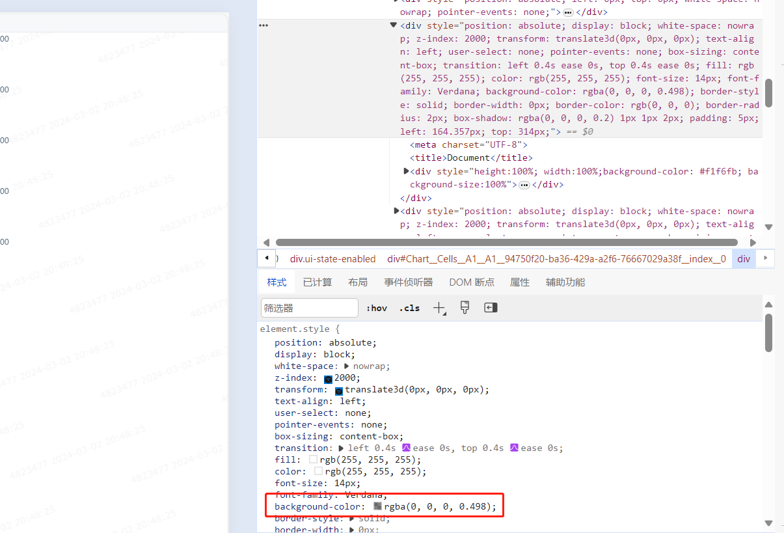Click box-sizing: content-box declaration
The width and height of the screenshot is (784, 533).
[339, 437]
